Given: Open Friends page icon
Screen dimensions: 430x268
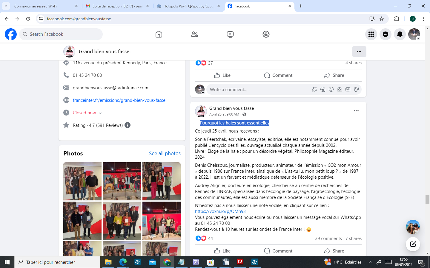Looking at the screenshot, I should pyautogui.click(x=195, y=34).
